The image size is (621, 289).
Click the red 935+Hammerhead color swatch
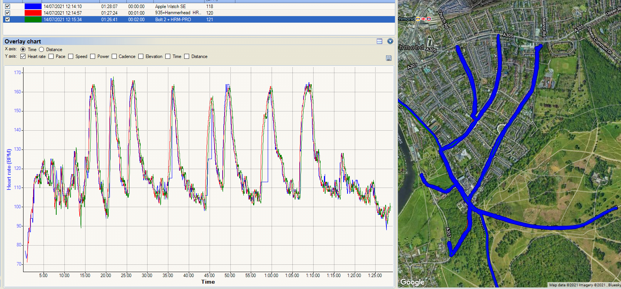(x=33, y=13)
